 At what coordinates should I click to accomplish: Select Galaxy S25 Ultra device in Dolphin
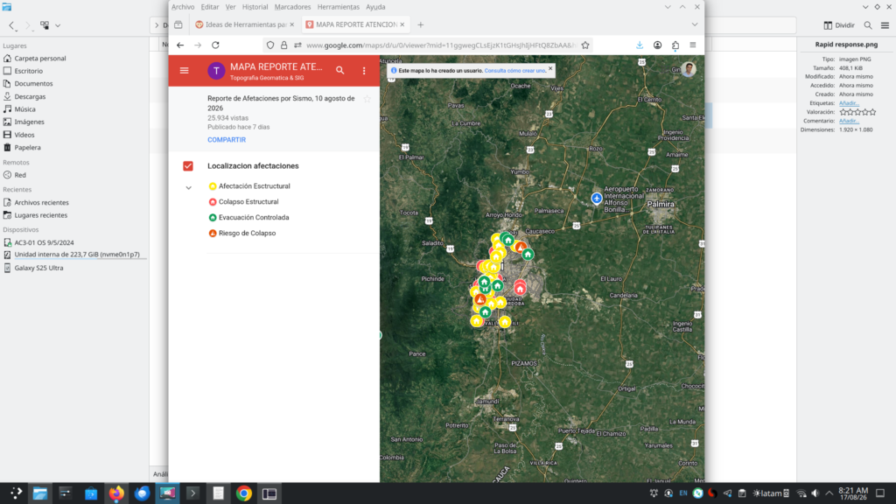(x=38, y=268)
